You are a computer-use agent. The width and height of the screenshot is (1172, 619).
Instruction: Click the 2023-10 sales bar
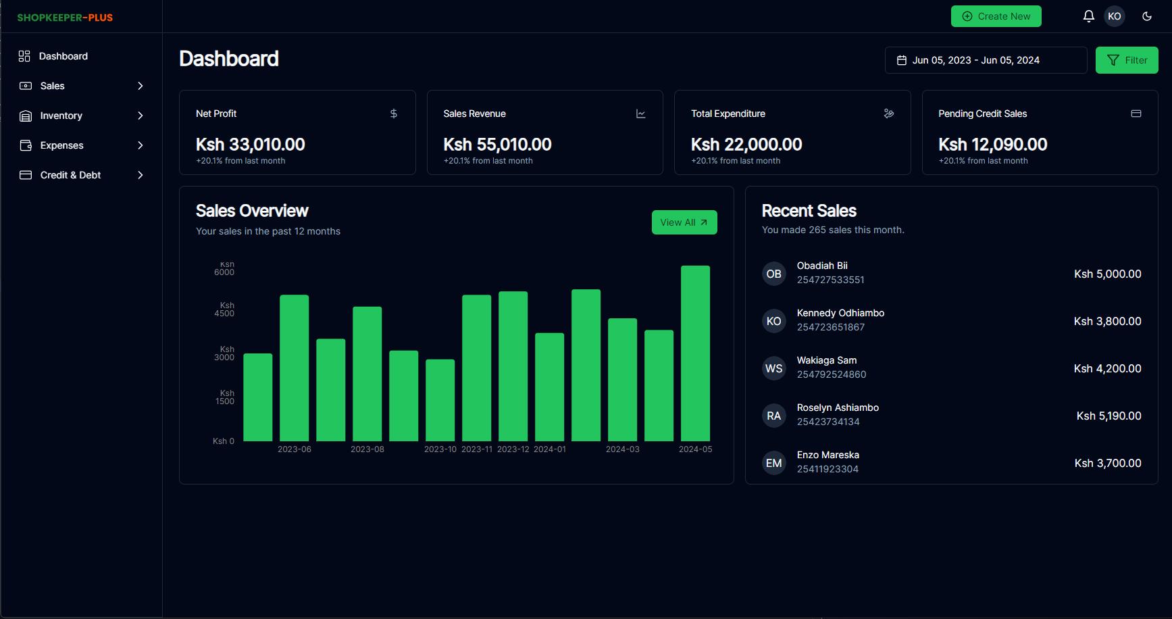tap(440, 400)
